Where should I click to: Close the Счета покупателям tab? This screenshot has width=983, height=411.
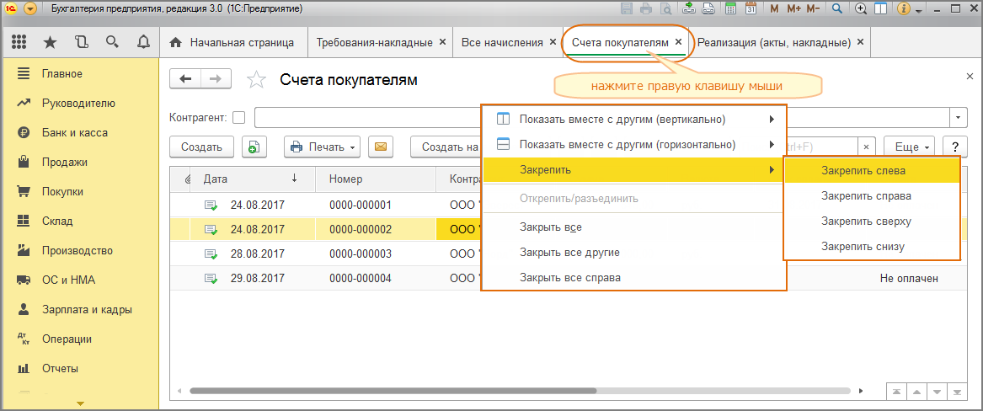click(678, 43)
